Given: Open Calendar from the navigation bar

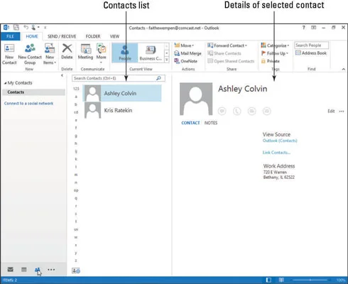Looking at the screenshot, I should 24,269.
